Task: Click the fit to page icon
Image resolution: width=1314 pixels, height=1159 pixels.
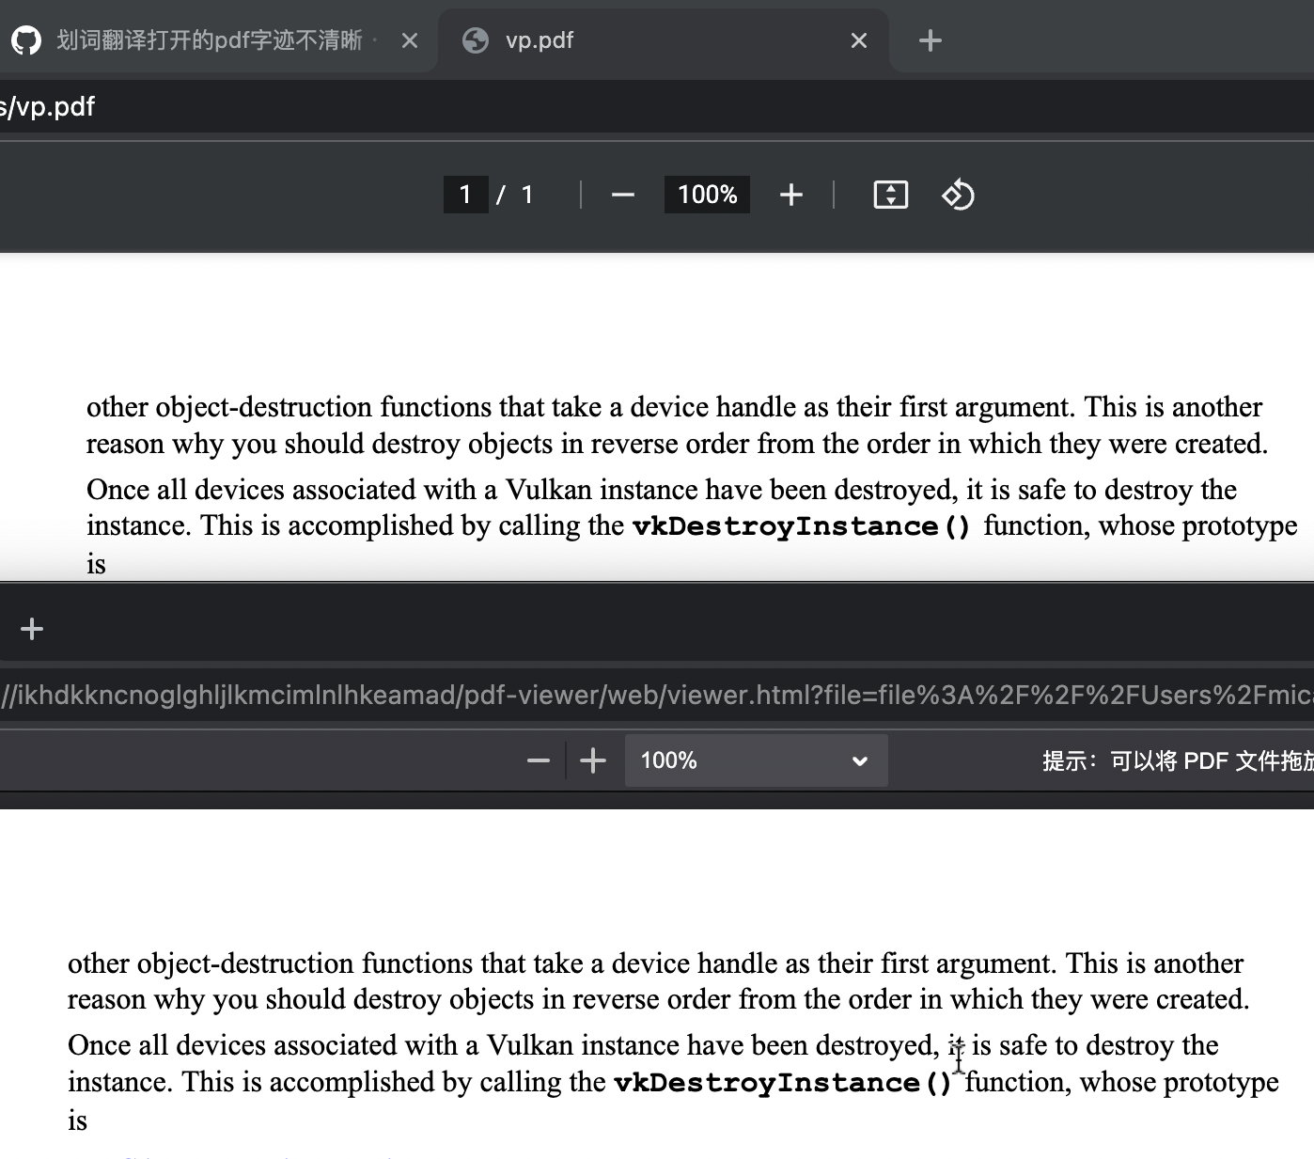Action: 891,195
